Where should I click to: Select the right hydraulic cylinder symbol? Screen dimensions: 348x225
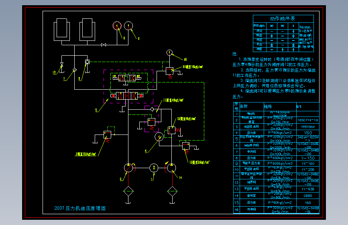point(87,30)
